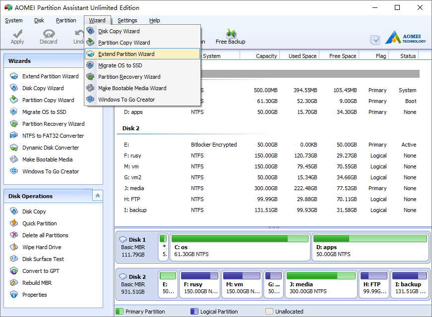Viewport: 432px width, 317px height.
Task: Click the Logical Partition legend swatch
Action: point(194,311)
